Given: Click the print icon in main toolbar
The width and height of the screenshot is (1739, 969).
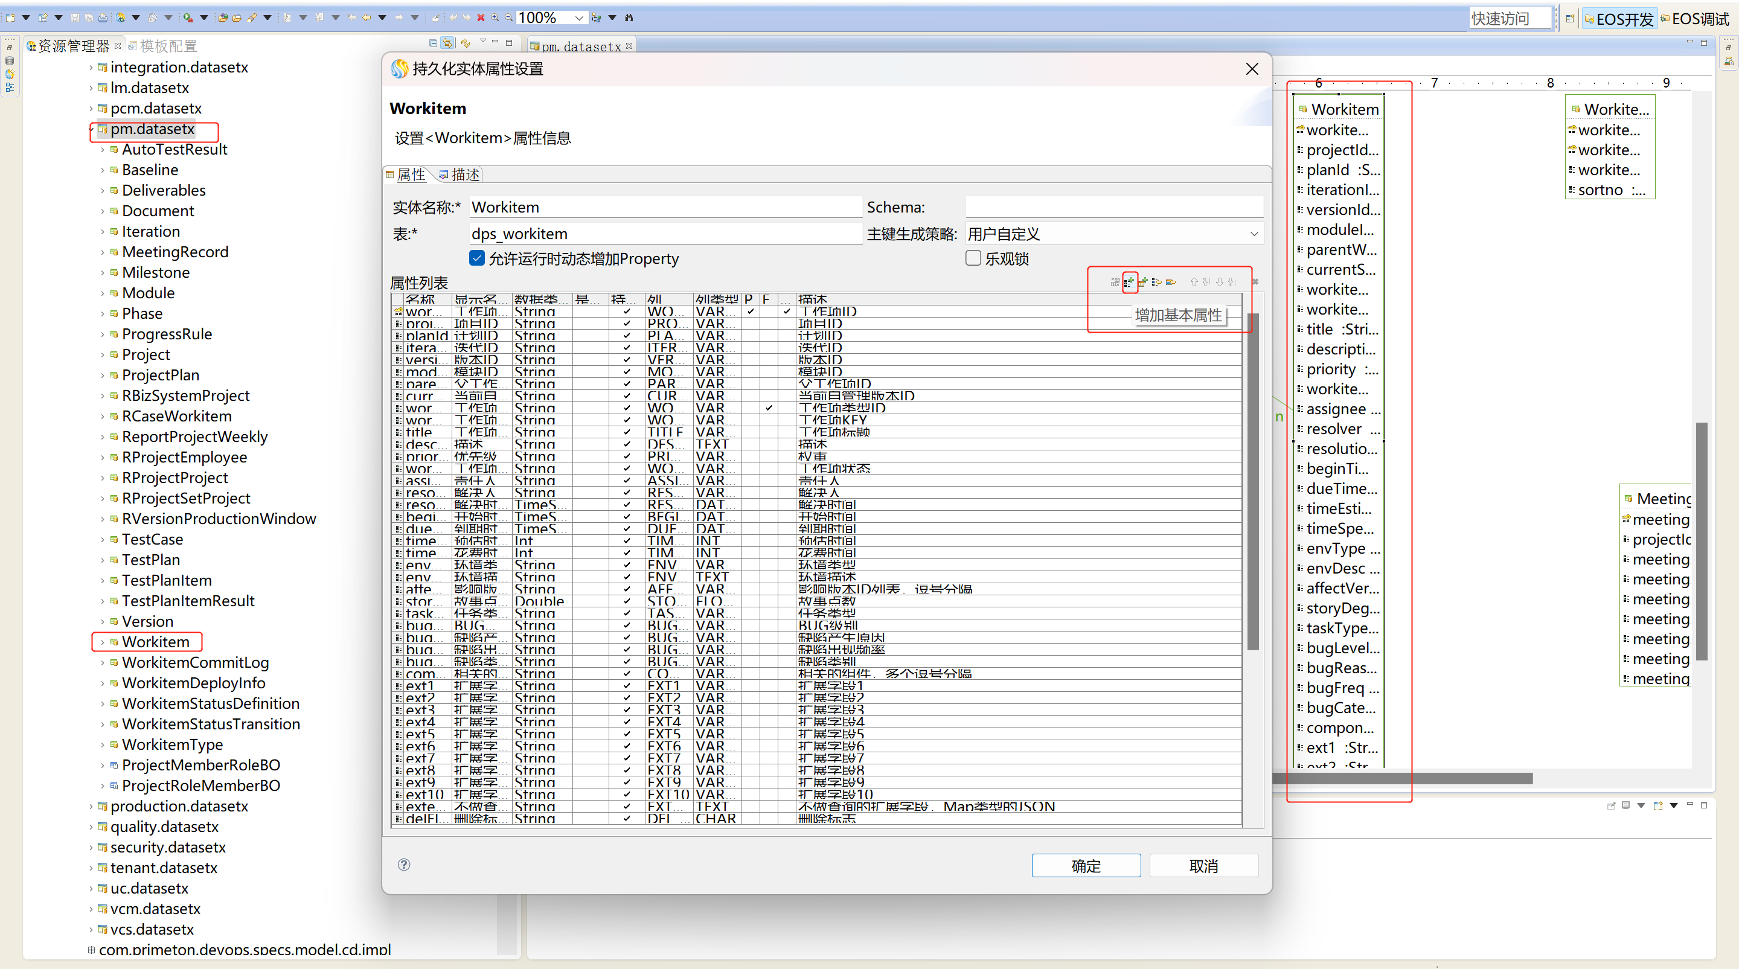Looking at the screenshot, I should [103, 18].
